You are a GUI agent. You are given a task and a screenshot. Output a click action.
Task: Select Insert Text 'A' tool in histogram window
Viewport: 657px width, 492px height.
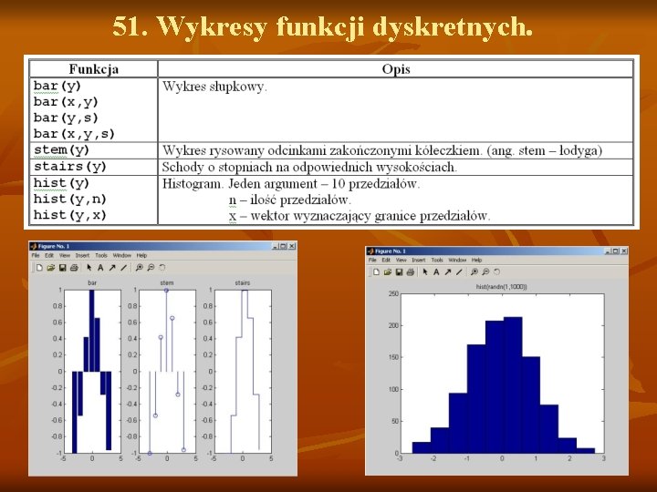point(436,272)
